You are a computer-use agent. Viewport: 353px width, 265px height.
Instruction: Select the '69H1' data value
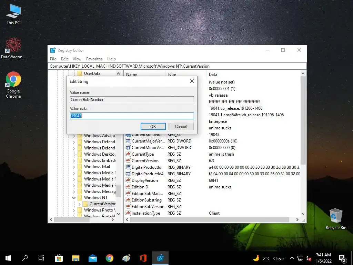(213, 180)
